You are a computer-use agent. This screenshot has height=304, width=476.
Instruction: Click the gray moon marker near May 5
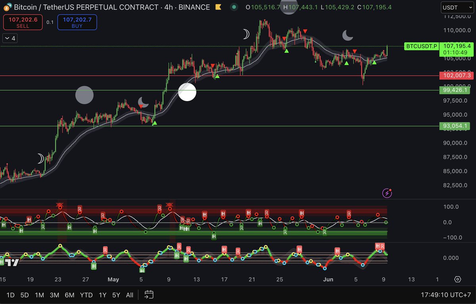pos(143,102)
